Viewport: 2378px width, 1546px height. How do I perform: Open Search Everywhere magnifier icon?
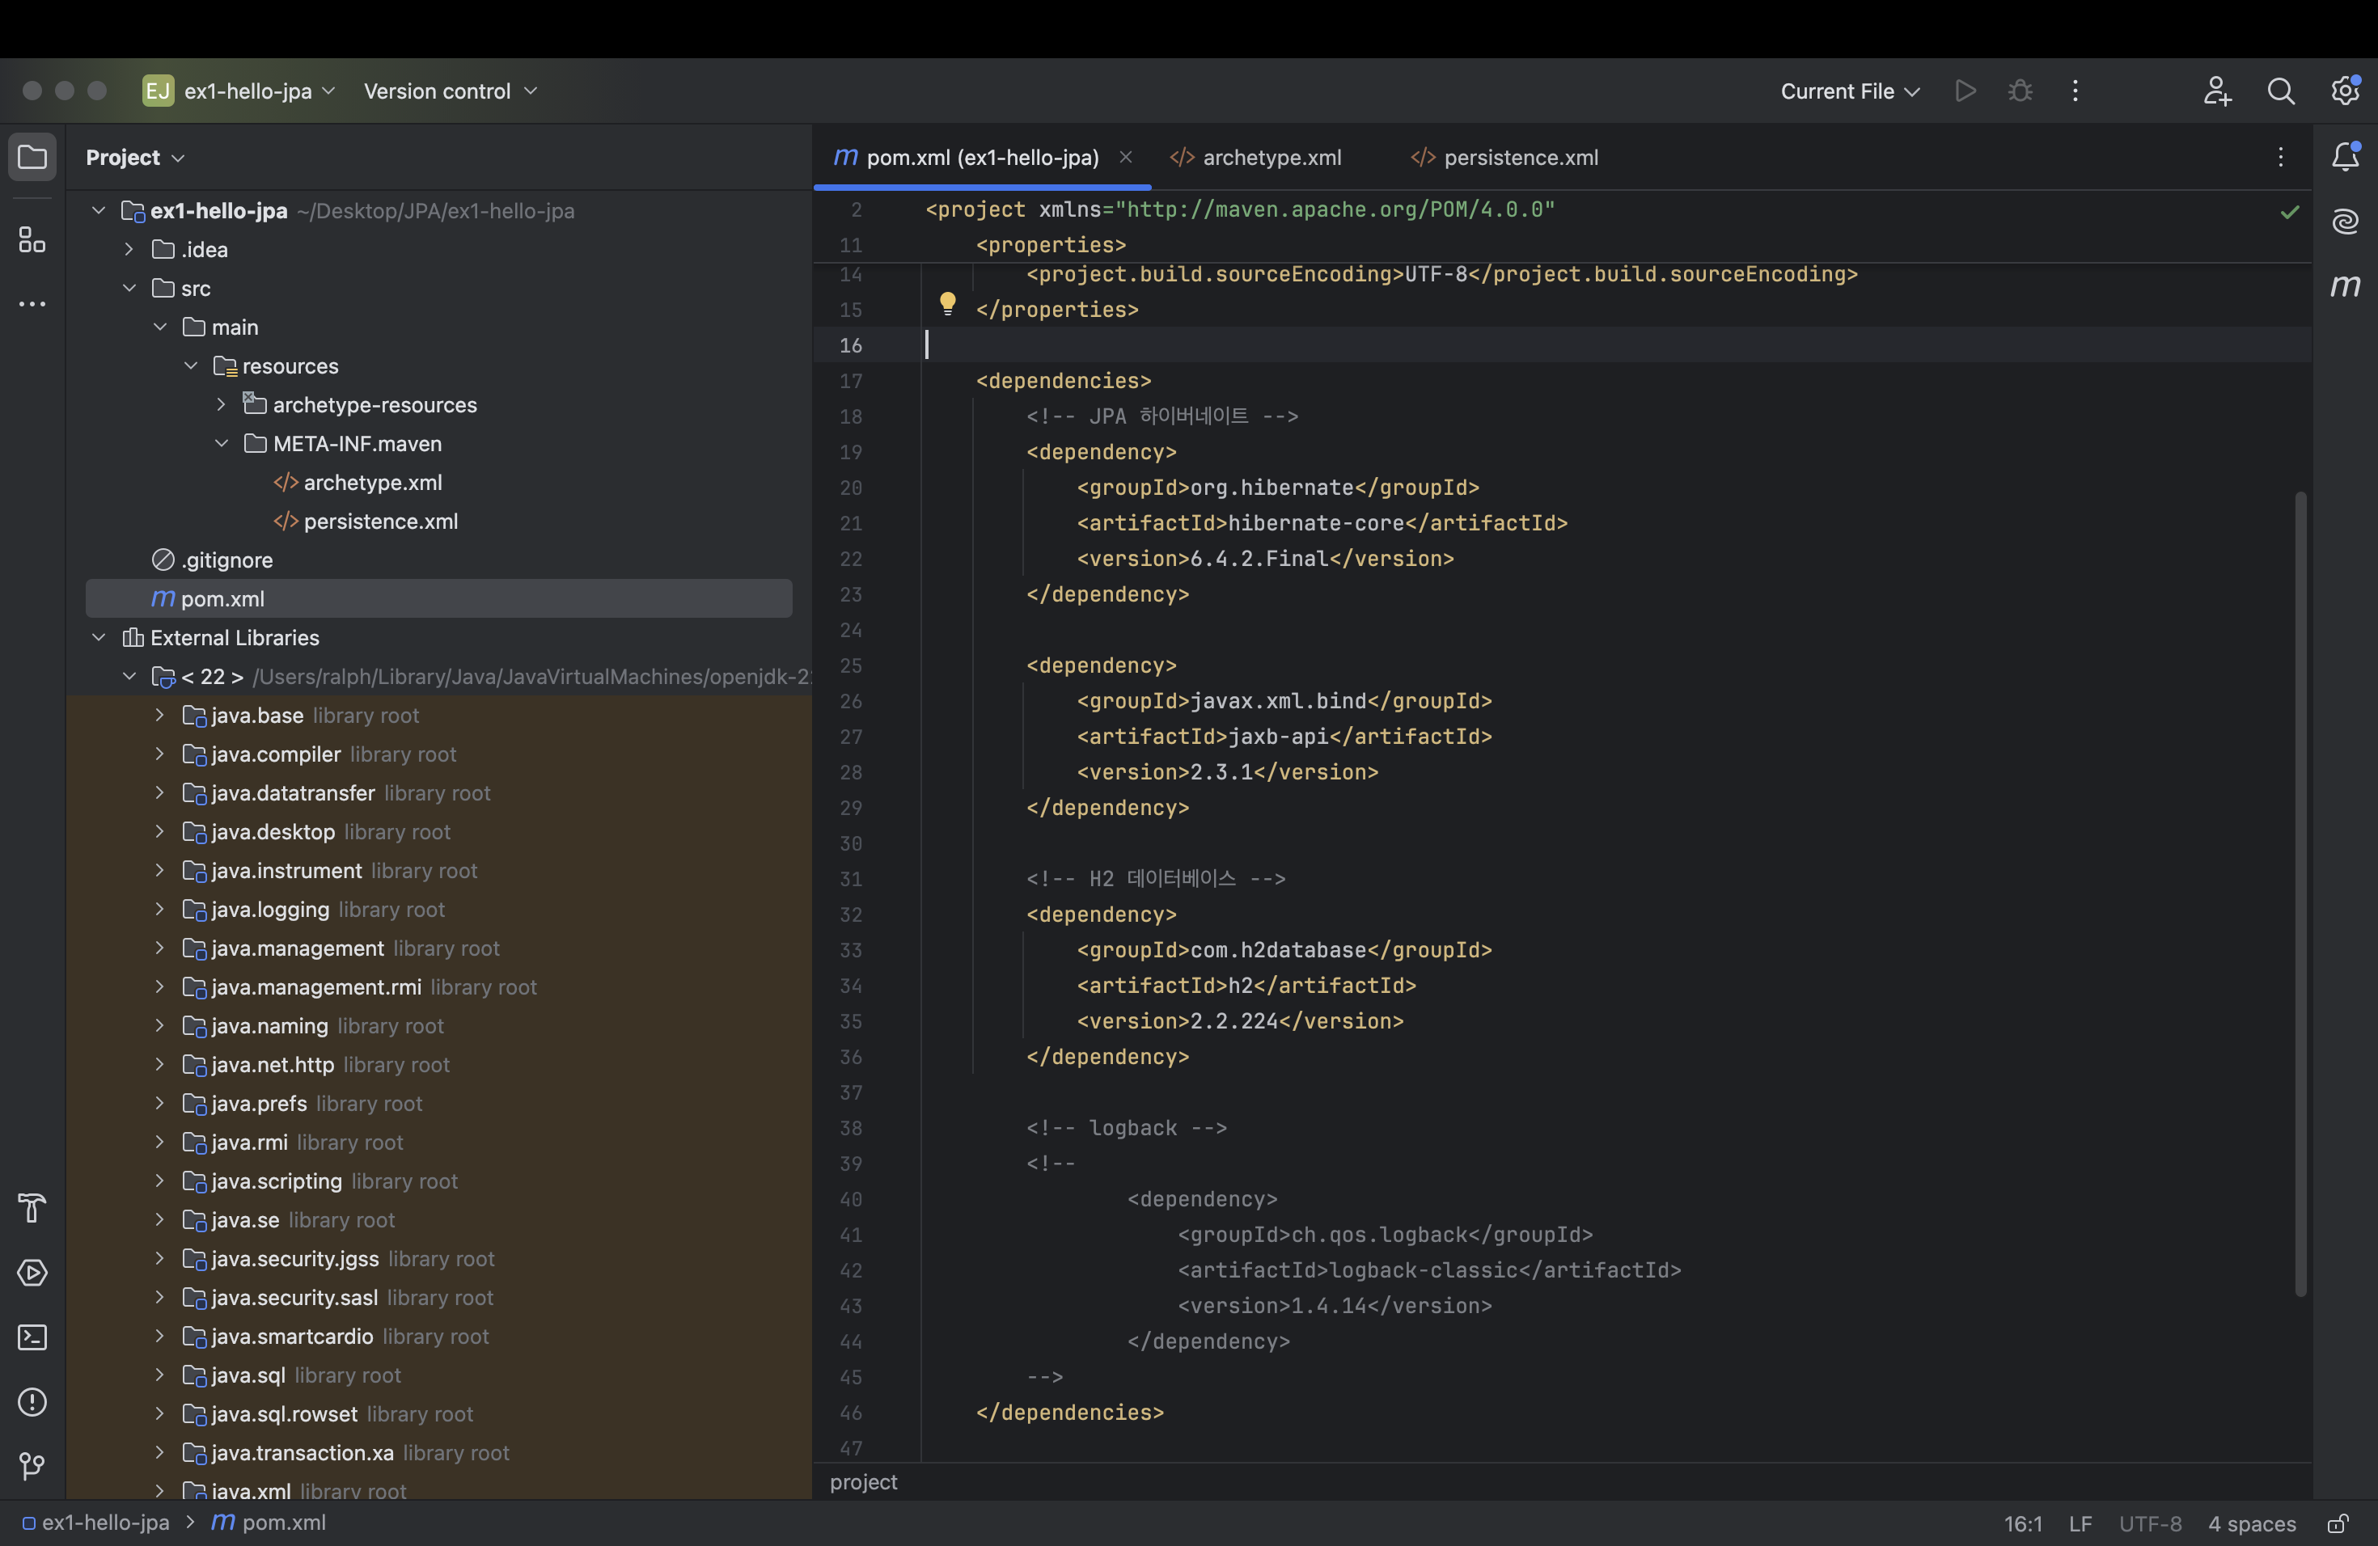pyautogui.click(x=2281, y=91)
